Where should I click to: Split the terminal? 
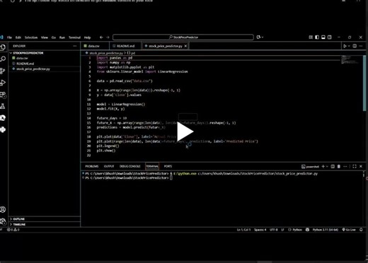[333, 167]
